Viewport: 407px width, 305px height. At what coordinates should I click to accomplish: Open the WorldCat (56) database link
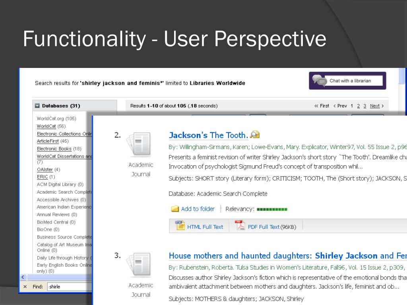(46, 126)
